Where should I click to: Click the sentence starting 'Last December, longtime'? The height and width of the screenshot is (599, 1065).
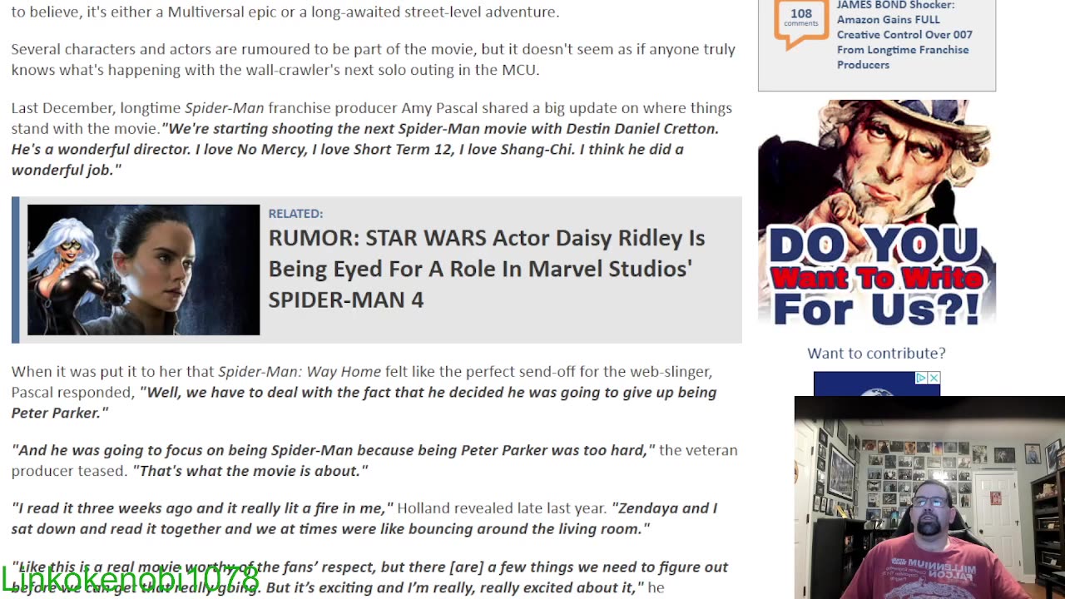(x=372, y=118)
